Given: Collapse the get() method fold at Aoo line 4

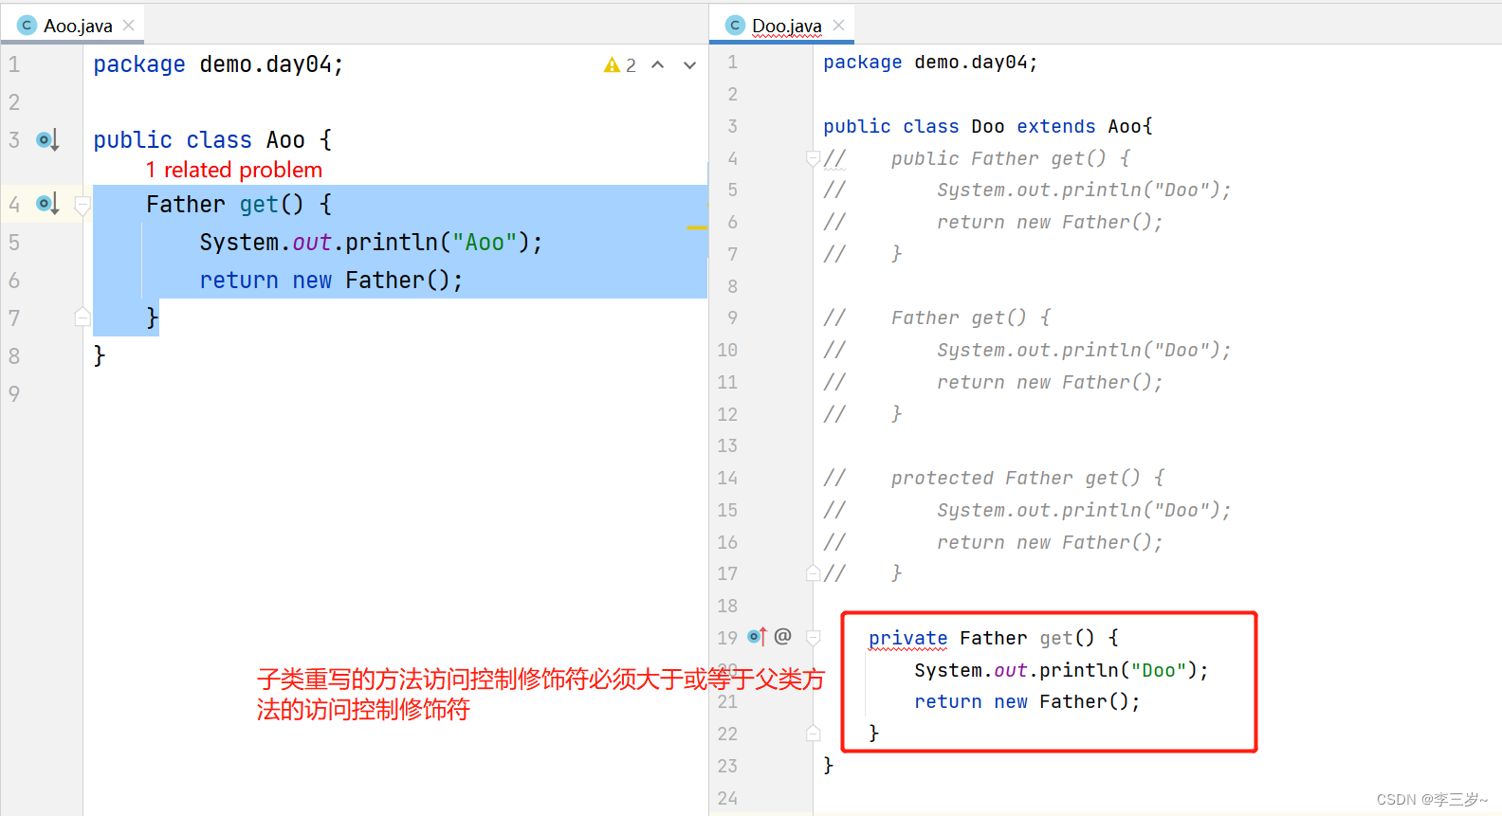Looking at the screenshot, I should click(x=82, y=205).
